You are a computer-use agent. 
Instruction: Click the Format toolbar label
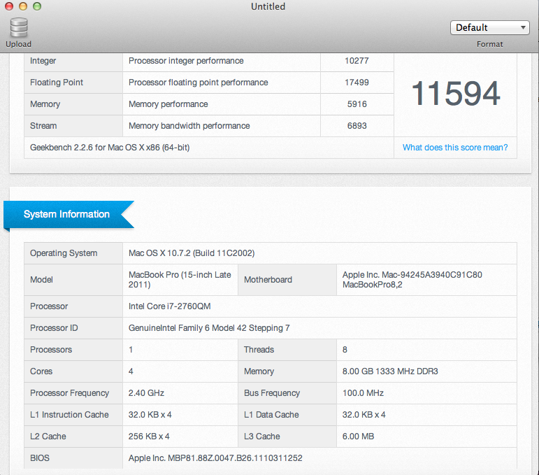[x=489, y=44]
